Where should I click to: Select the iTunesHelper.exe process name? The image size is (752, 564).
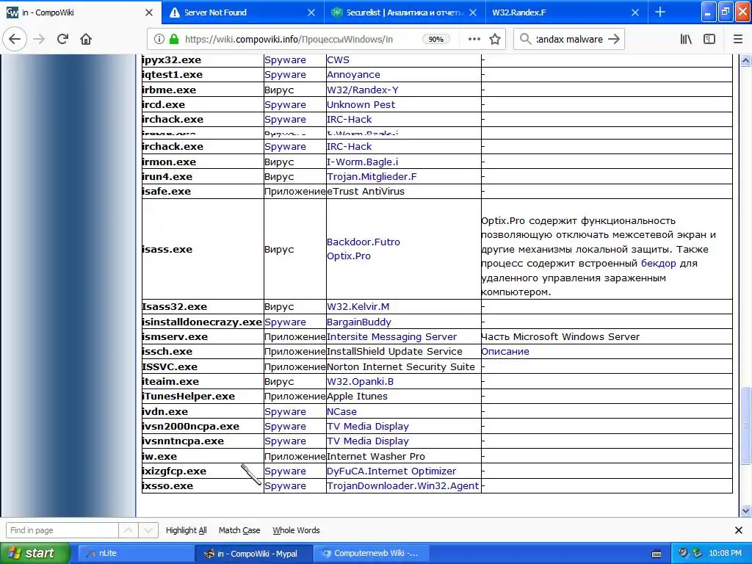pos(189,396)
